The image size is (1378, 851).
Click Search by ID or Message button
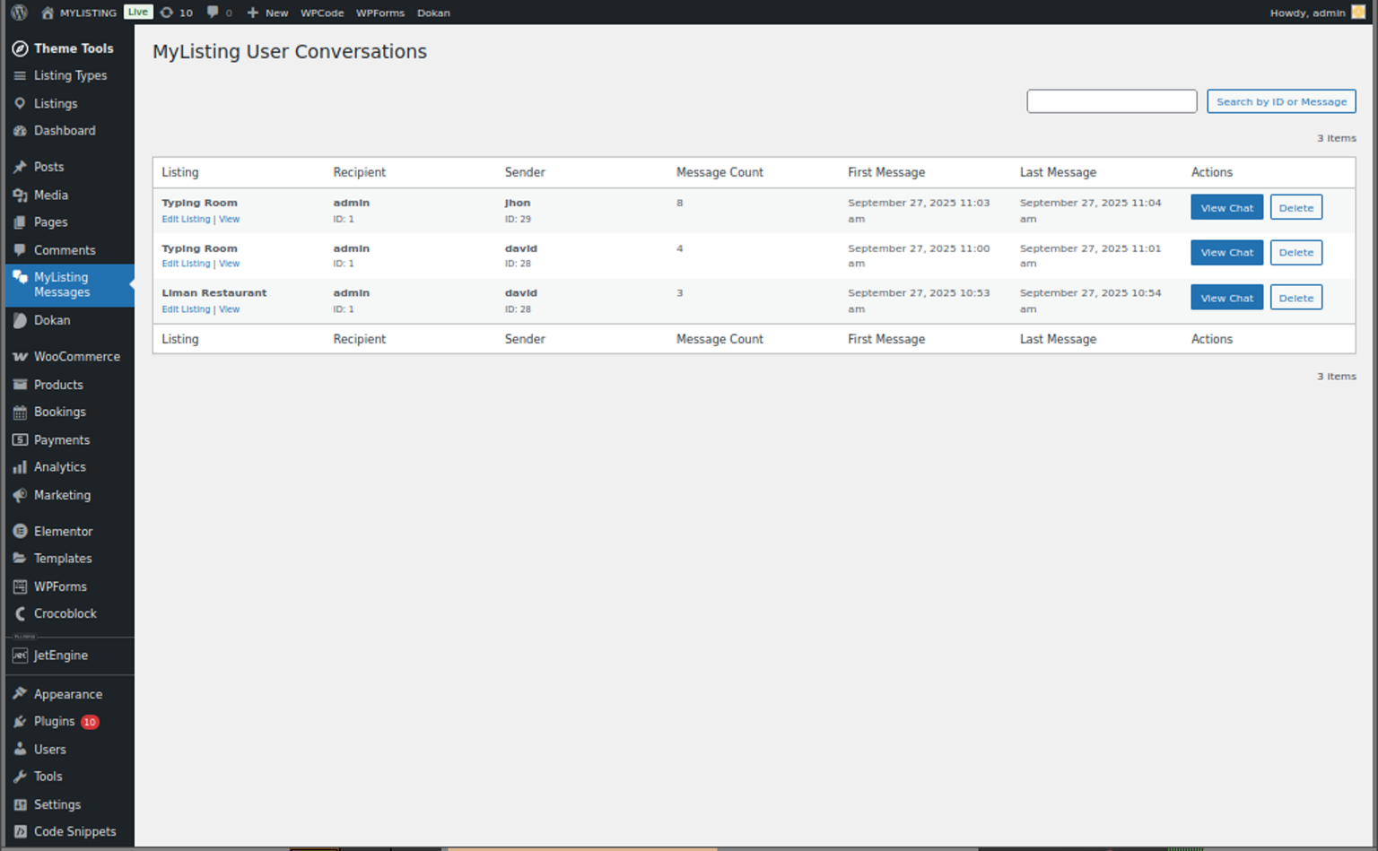1281,101
